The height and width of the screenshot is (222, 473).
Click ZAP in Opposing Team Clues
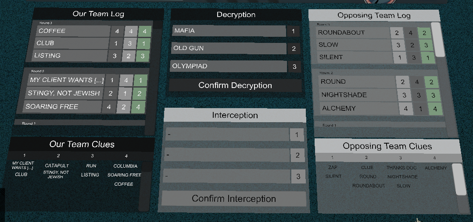333,167
